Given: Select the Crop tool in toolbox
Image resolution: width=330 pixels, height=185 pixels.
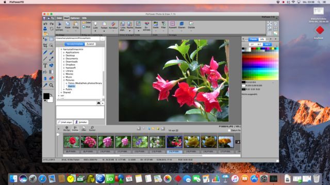Looking at the screenshot, I should click(x=45, y=45).
